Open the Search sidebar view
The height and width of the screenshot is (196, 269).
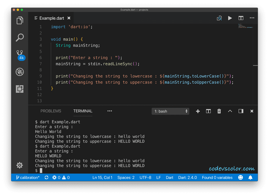click(x=19, y=37)
